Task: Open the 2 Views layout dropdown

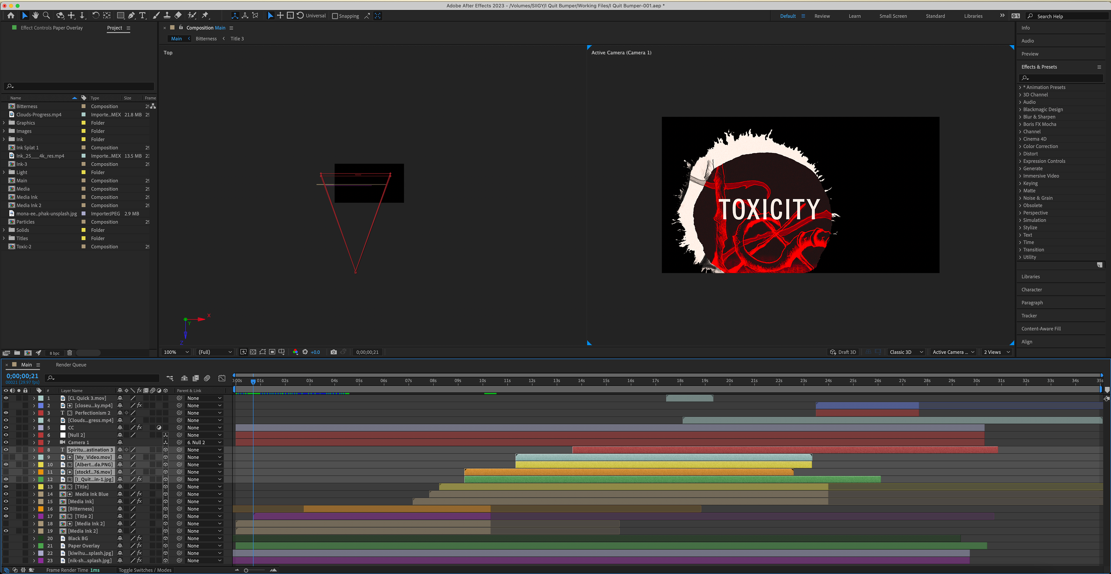Action: pos(997,352)
